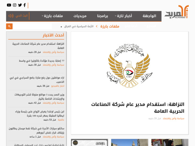The width and height of the screenshot is (195, 146).
Task: Click timestamp قبل 53 دقيقة
Action: coord(50,120)
